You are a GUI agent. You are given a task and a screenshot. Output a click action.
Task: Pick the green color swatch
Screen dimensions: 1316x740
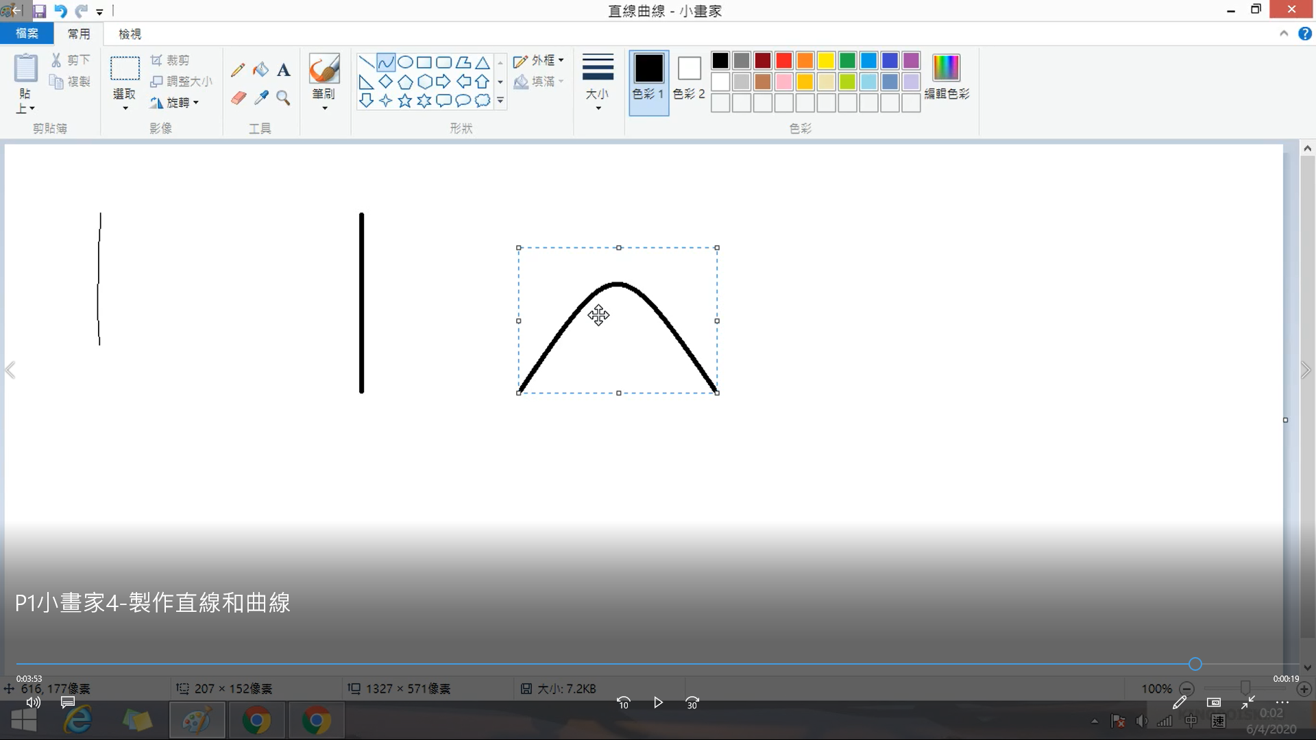tap(847, 60)
